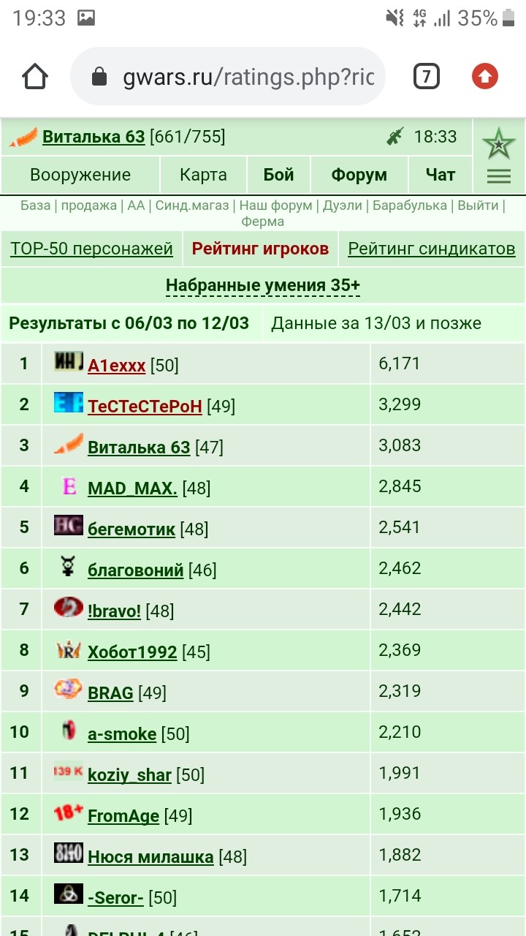Viewport: 526px width, 936px height.
Task: Open the browser tab switcher showing 7
Action: [x=427, y=76]
